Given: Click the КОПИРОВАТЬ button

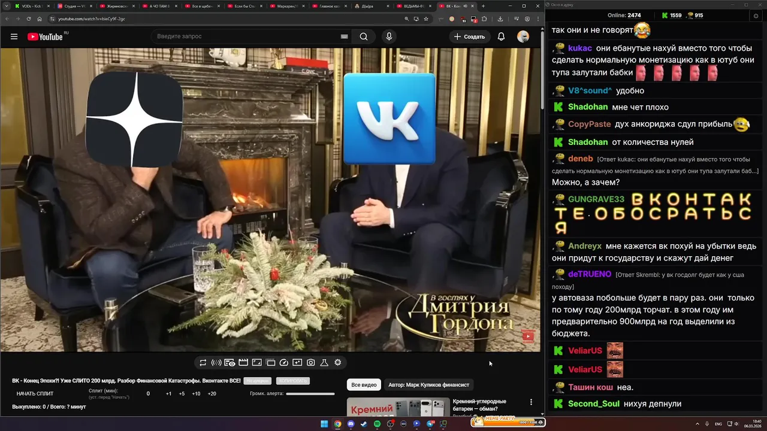Looking at the screenshot, I should [293, 381].
